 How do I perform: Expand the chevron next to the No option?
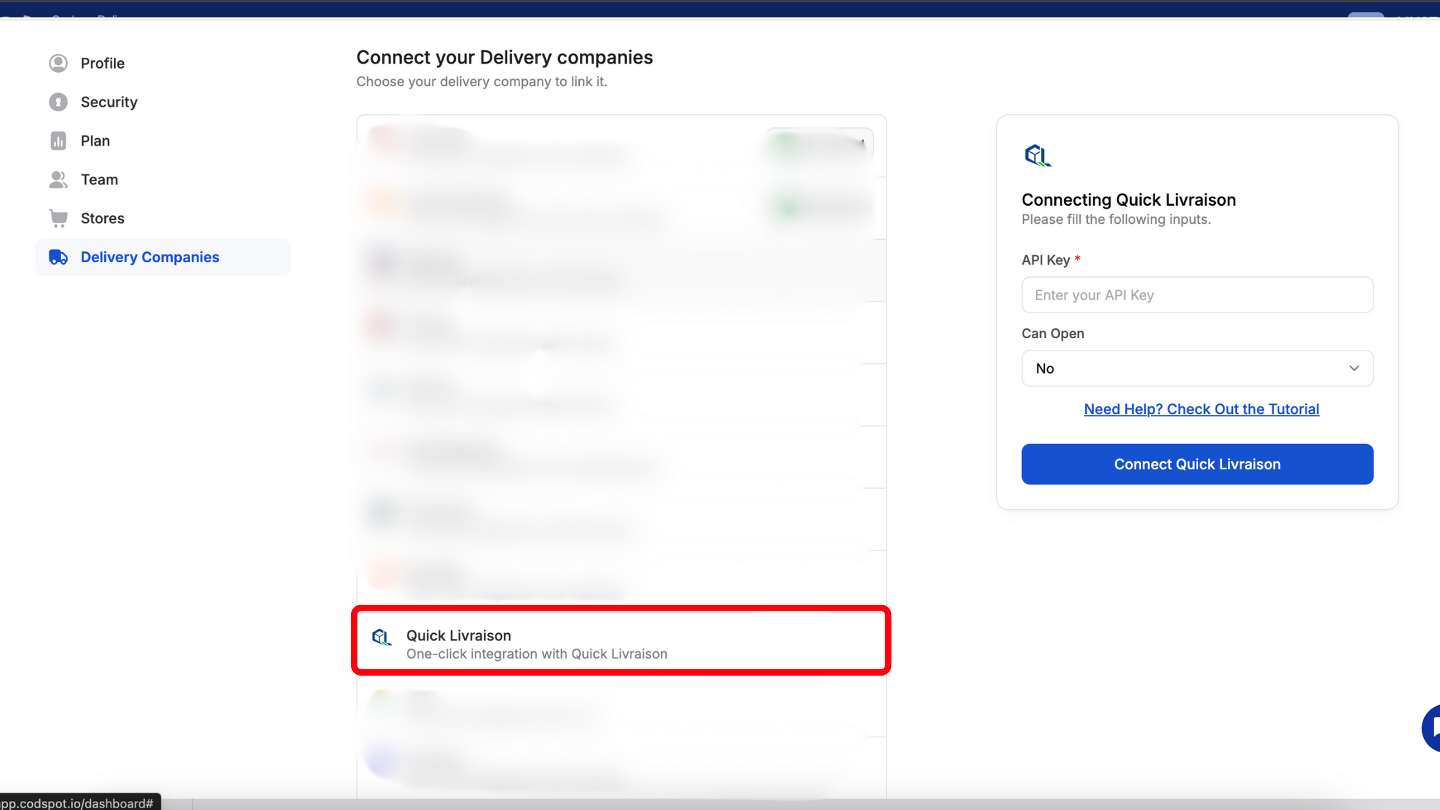[x=1354, y=368]
